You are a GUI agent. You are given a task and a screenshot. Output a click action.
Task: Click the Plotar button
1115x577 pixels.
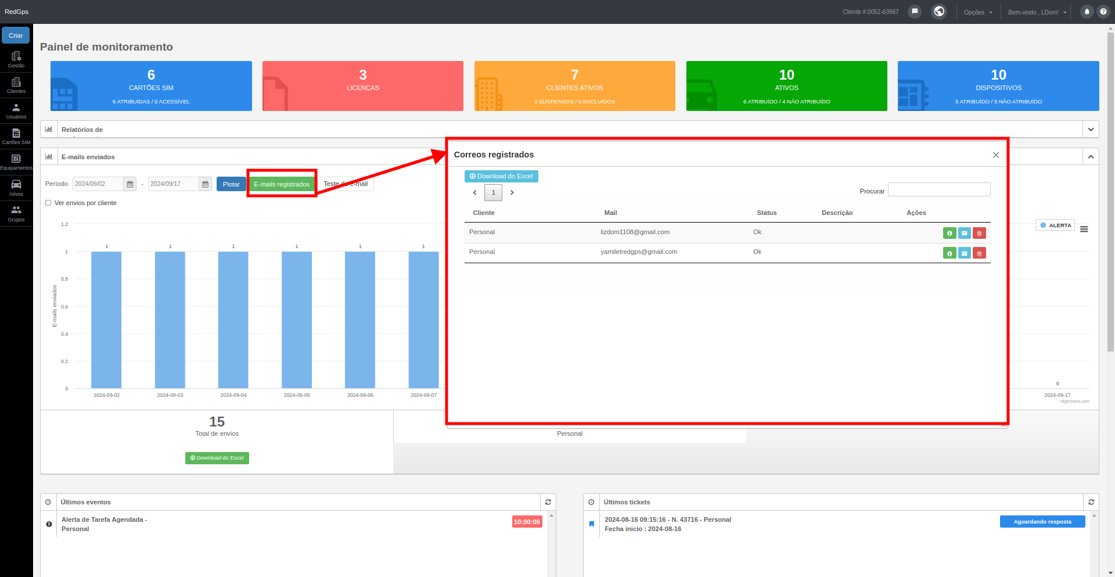[231, 184]
